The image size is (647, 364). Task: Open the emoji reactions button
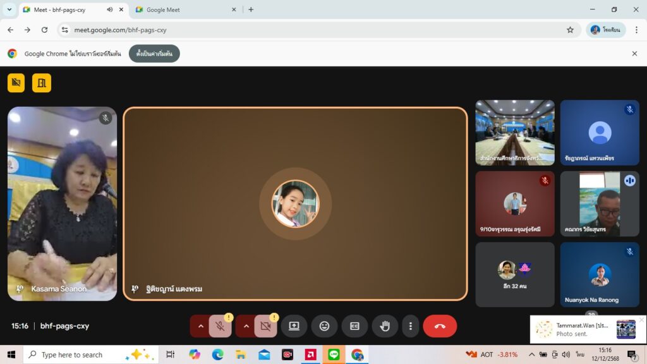click(x=324, y=326)
